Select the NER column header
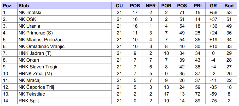Screen dimensions: 239x106 (x=151, y=5)
